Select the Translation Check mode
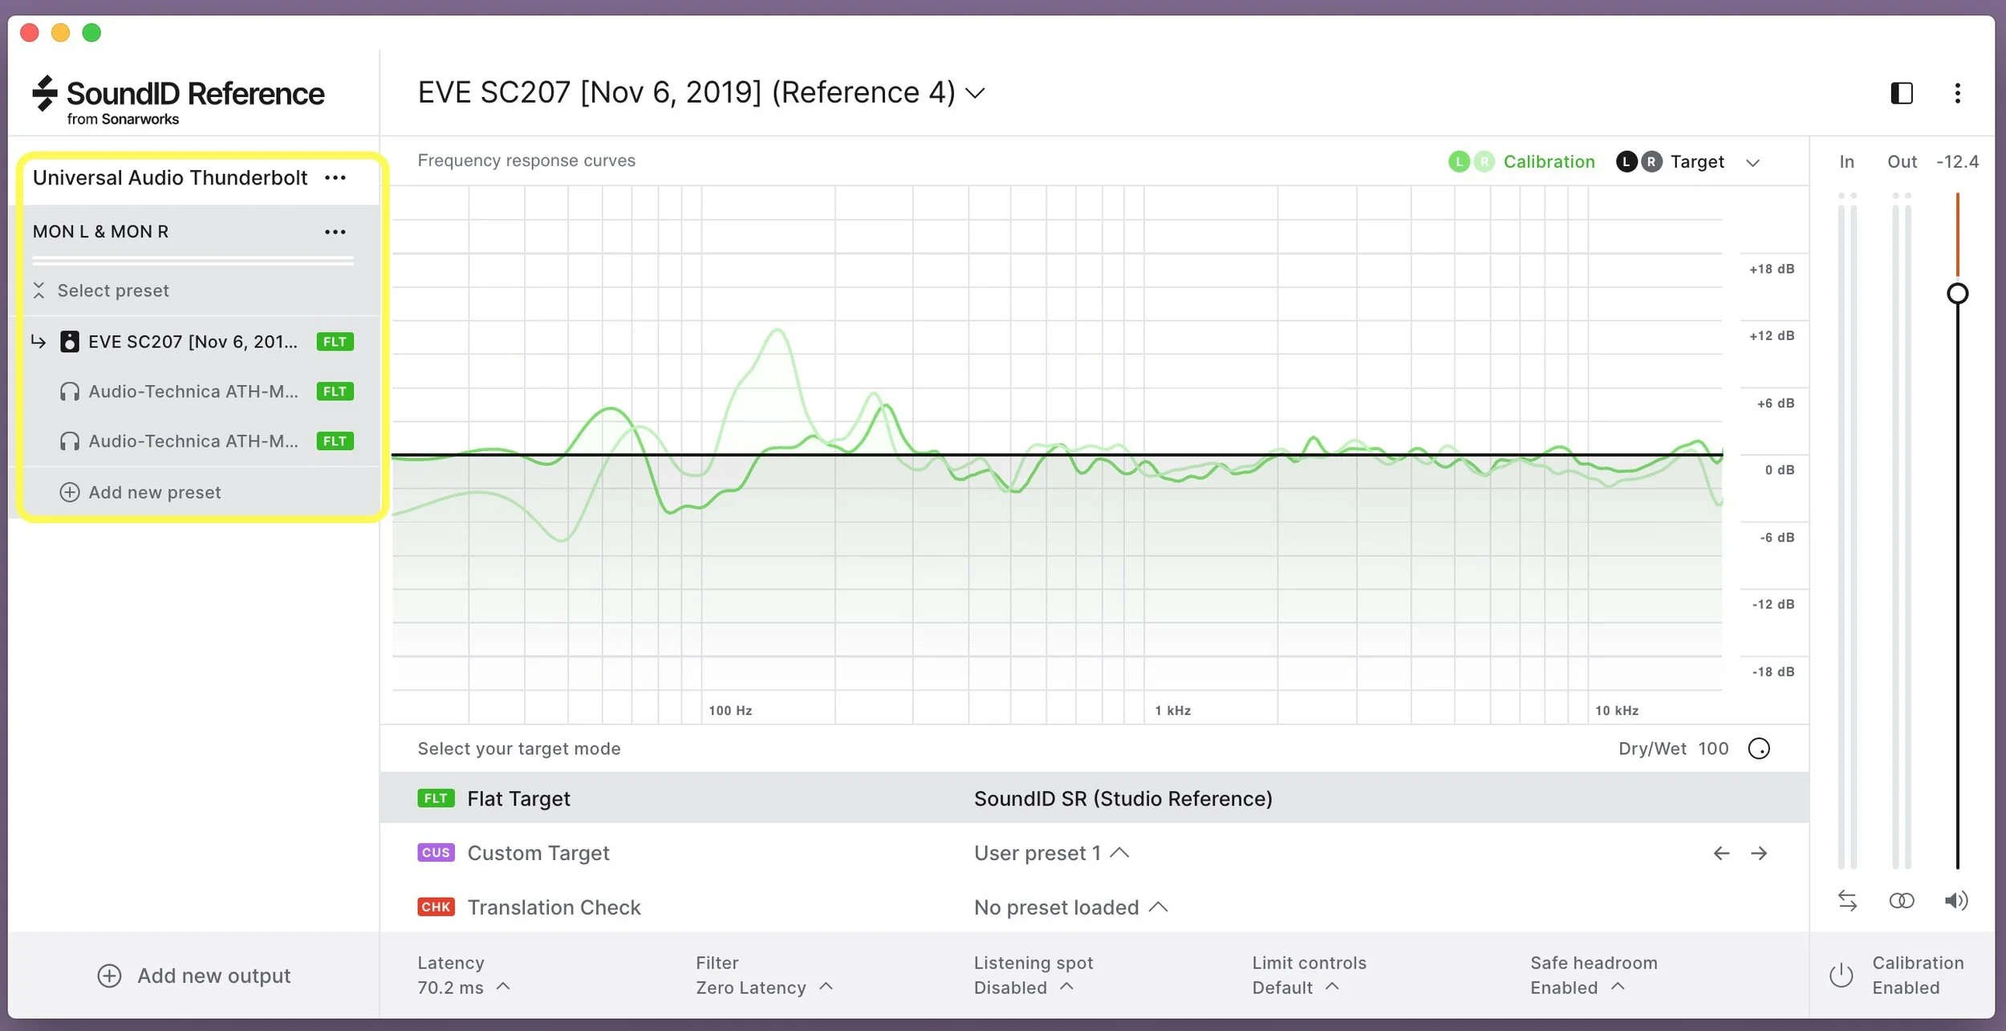Image resolution: width=2006 pixels, height=1031 pixels. pos(553,907)
